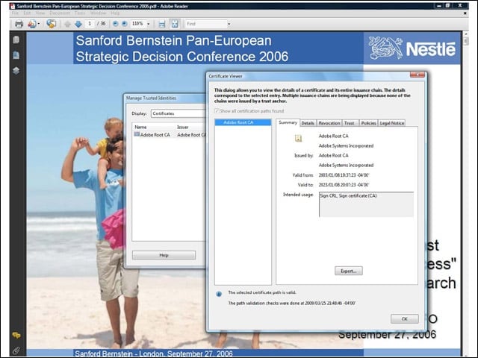
Task: Open the Bookmarks panel in left sidebar
Action: tap(16, 55)
